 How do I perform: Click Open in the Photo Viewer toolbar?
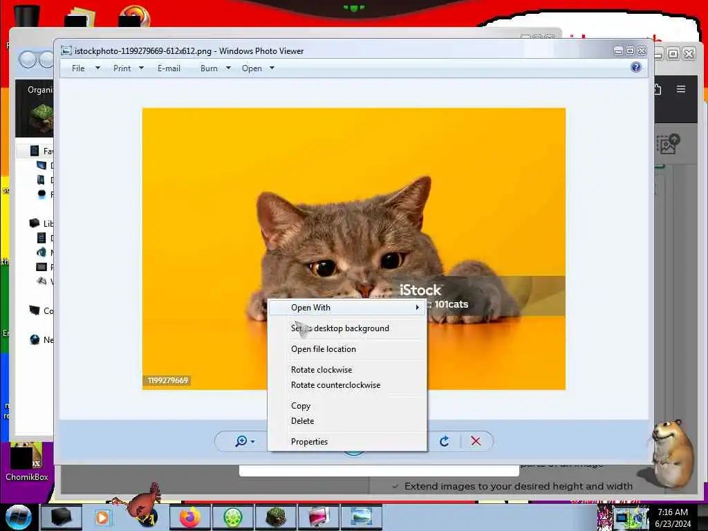[x=252, y=68]
